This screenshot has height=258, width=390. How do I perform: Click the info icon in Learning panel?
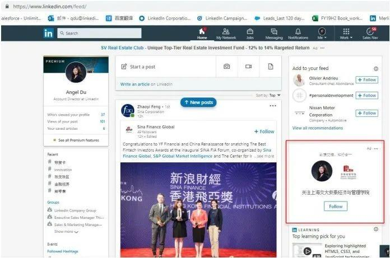tap(376, 229)
